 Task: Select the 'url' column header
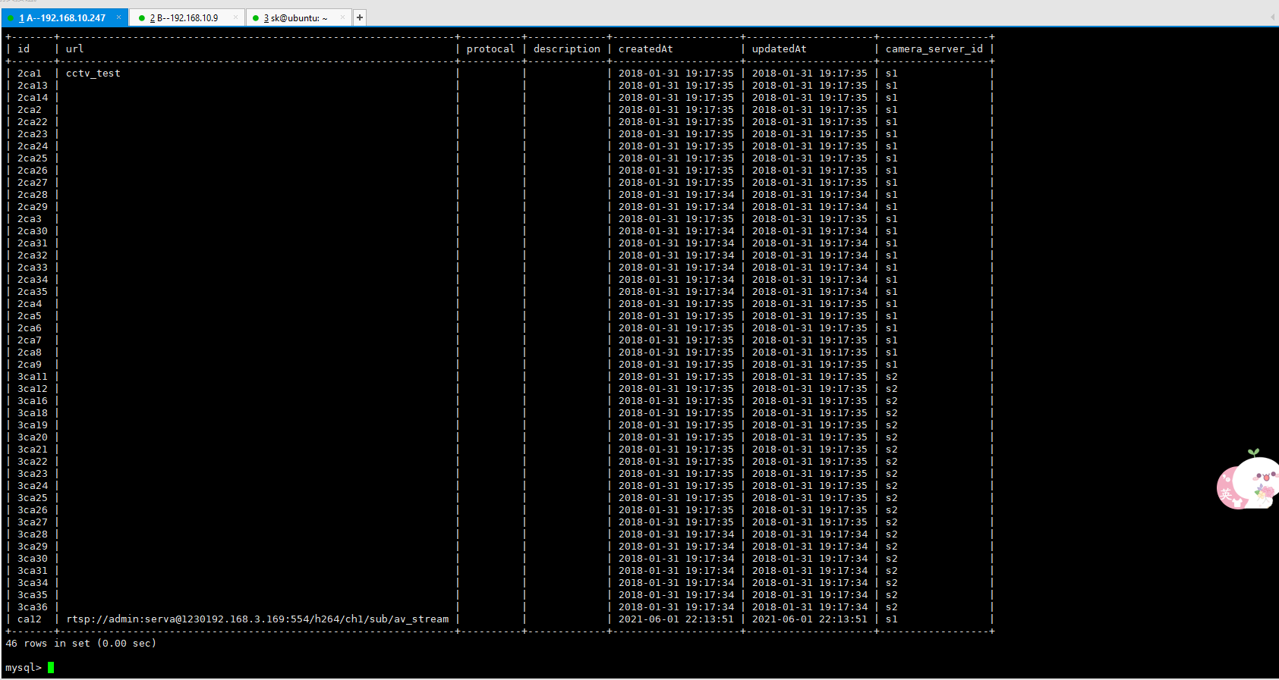pyautogui.click(x=74, y=49)
